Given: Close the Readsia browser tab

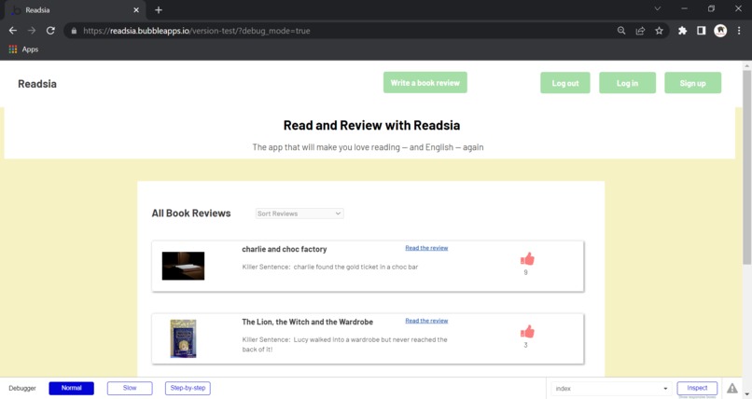Looking at the screenshot, I should [x=136, y=9].
